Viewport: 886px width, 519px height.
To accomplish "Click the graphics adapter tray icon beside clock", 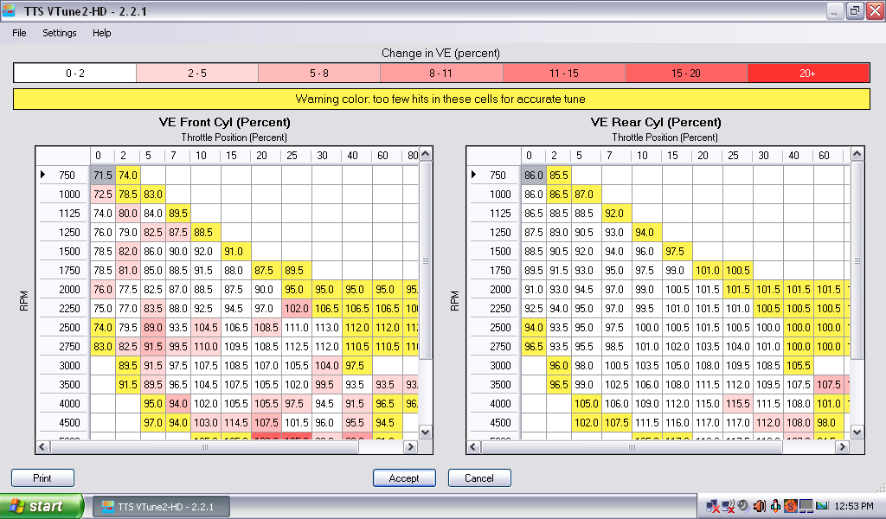I will coord(822,505).
